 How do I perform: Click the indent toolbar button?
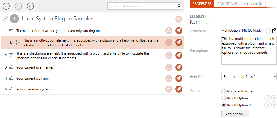tap(18, 6)
